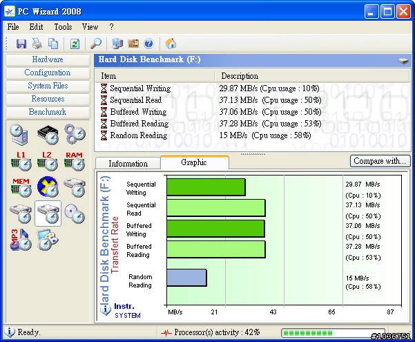Run the RAM benchmark icon

75,161
